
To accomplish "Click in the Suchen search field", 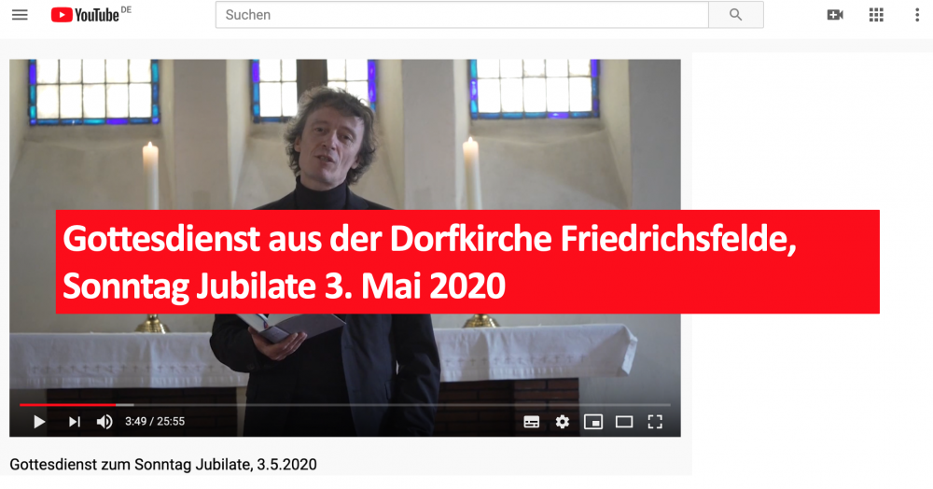I will click(x=463, y=15).
